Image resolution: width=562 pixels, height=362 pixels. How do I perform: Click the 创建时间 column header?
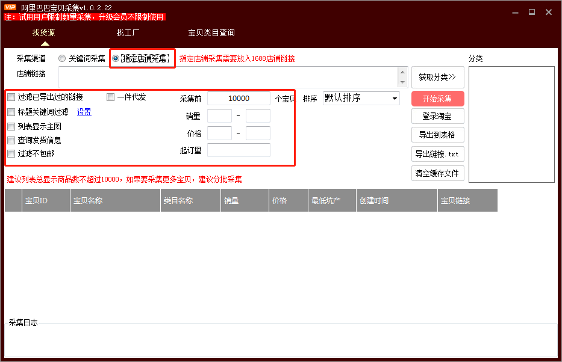point(397,201)
